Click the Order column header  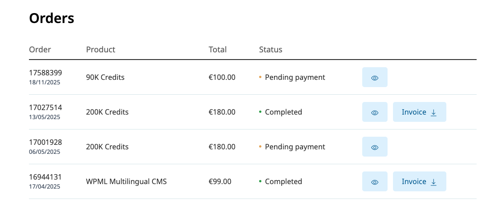point(40,50)
